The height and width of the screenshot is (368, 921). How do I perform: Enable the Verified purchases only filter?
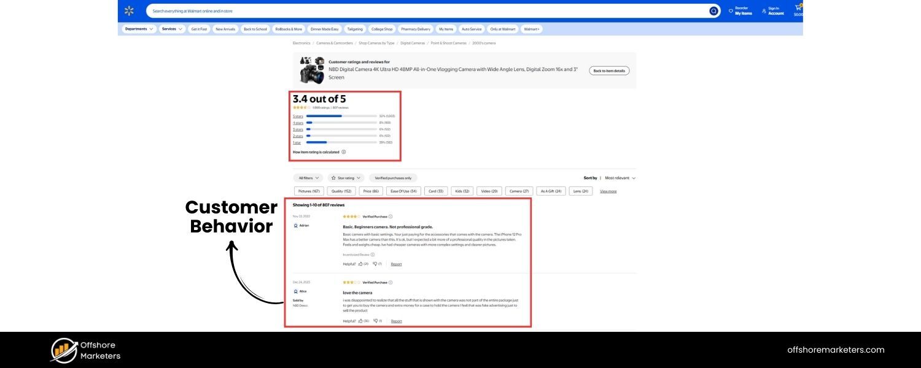(392, 177)
